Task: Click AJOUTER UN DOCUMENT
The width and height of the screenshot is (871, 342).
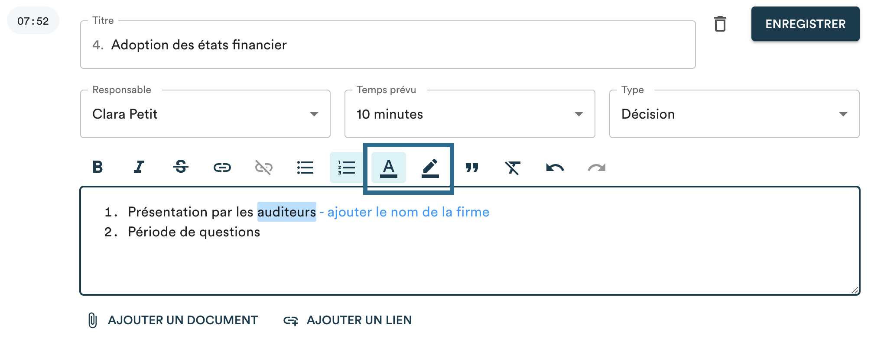Action: tap(173, 320)
